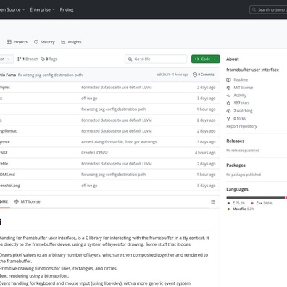
Task: Click the eye icon beside 2 watching
Action: (228, 111)
